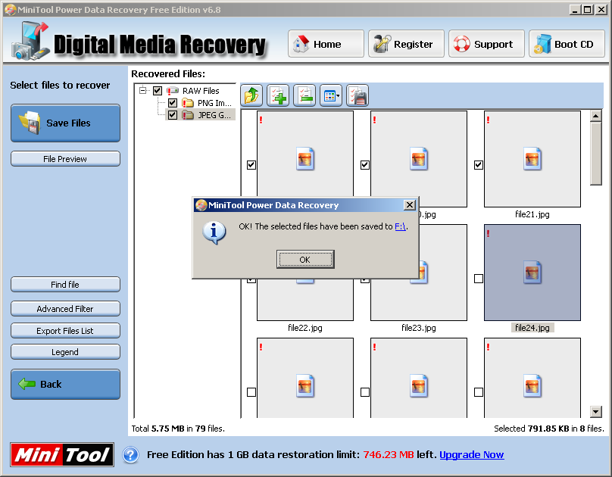Click the Digital Media Recovery camera logo icon
The image size is (612, 477).
click(x=30, y=42)
